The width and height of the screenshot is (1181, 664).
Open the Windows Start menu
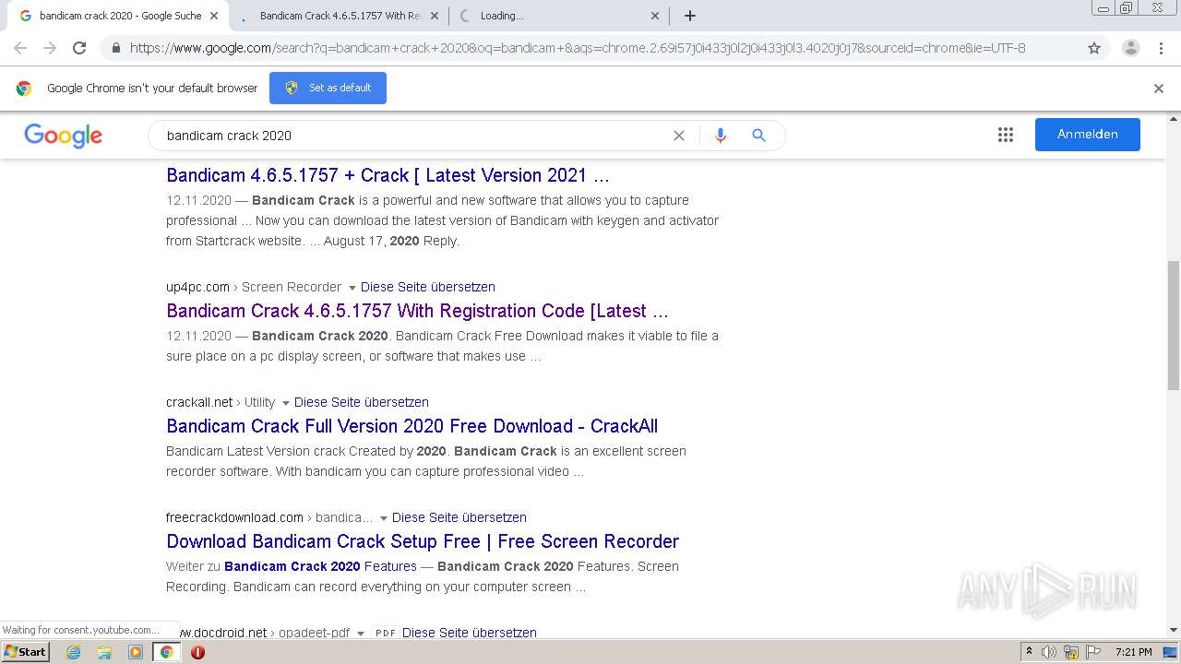25,652
